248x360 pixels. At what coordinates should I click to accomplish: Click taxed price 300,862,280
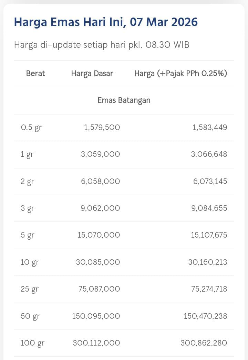[x=204, y=343]
